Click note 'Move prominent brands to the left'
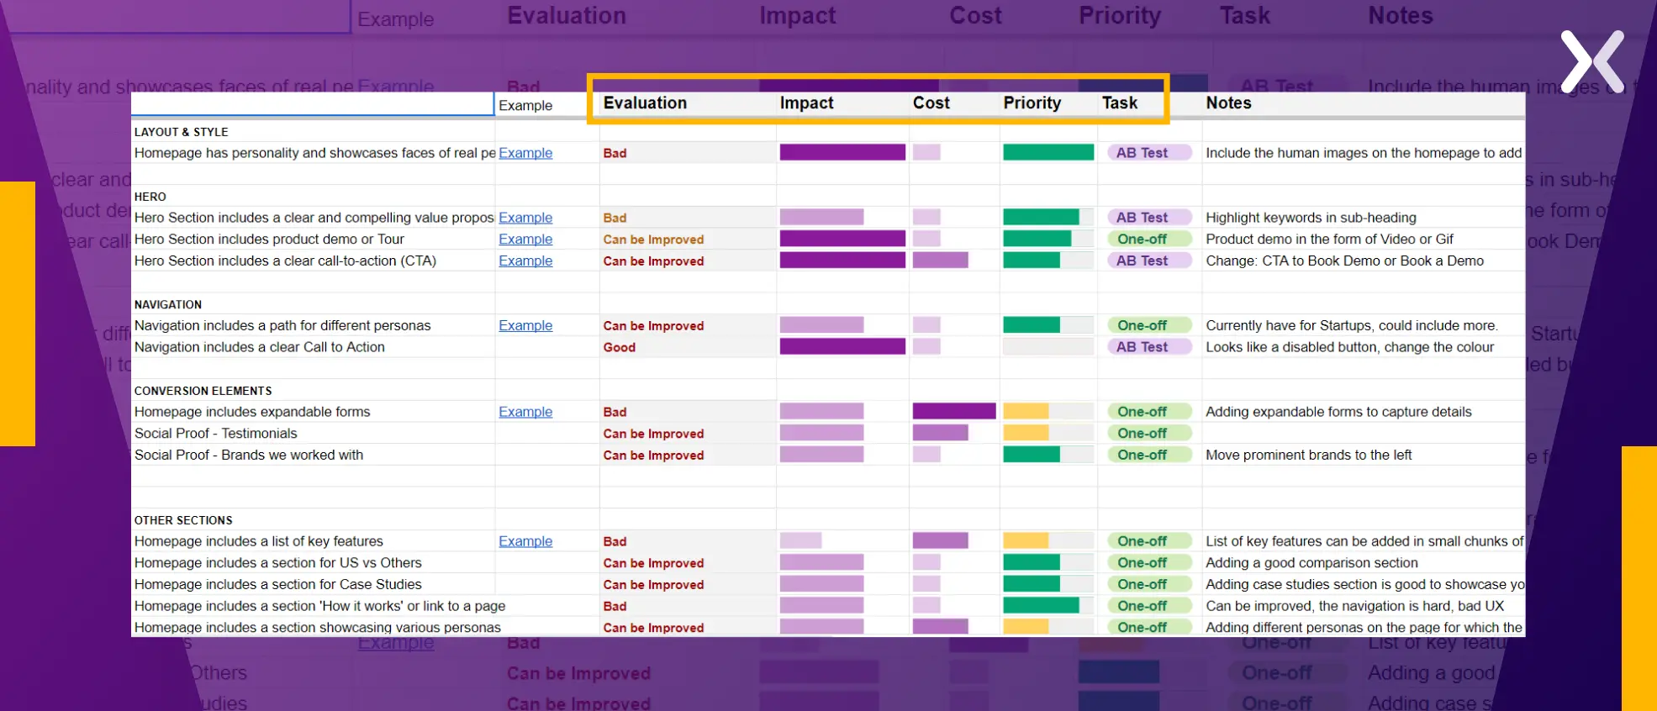 [1309, 456]
